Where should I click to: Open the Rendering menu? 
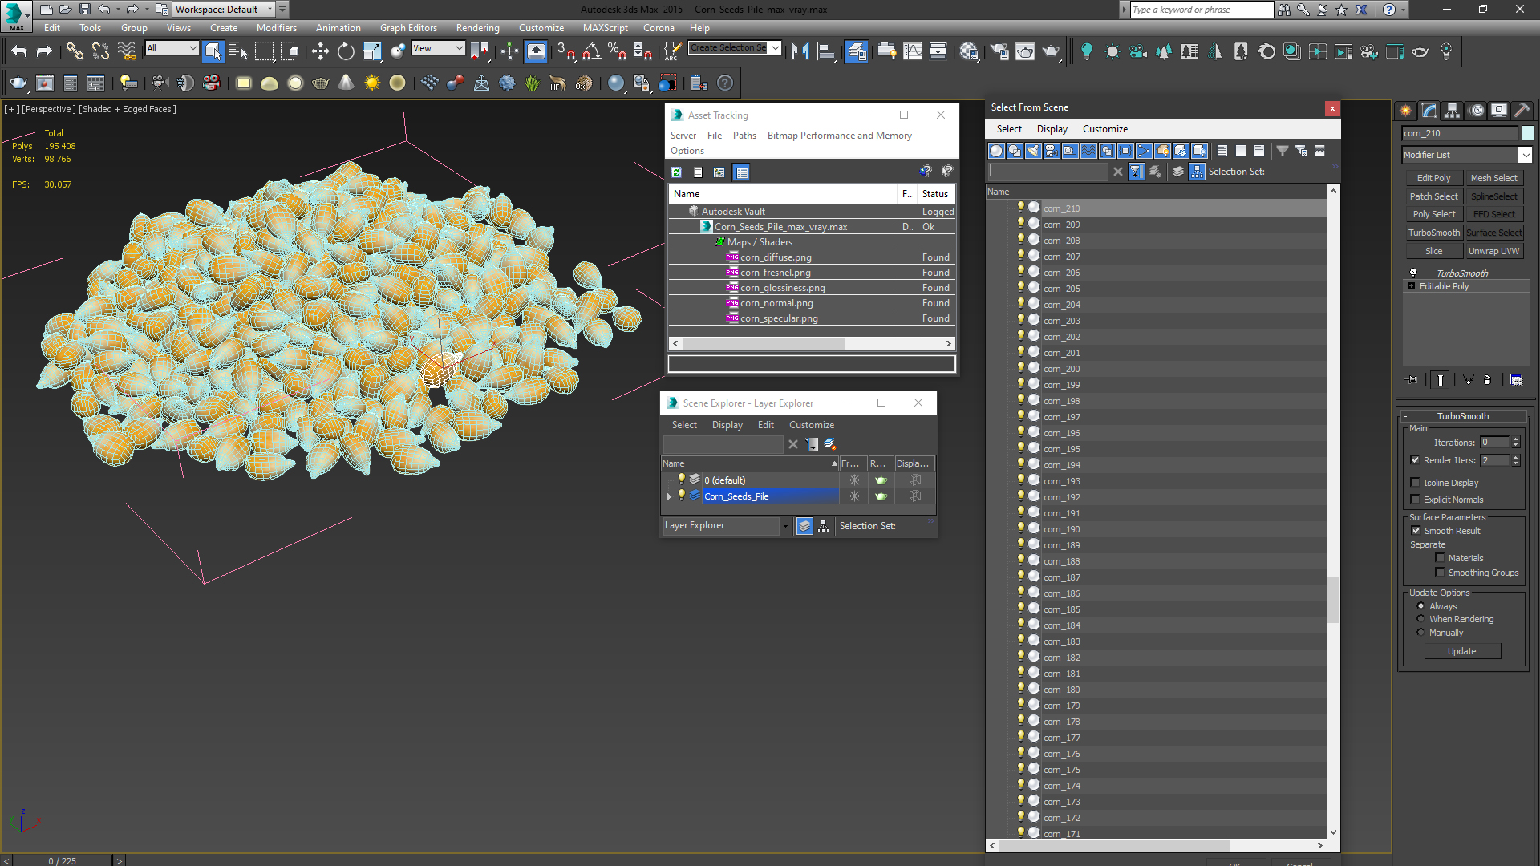click(x=477, y=28)
